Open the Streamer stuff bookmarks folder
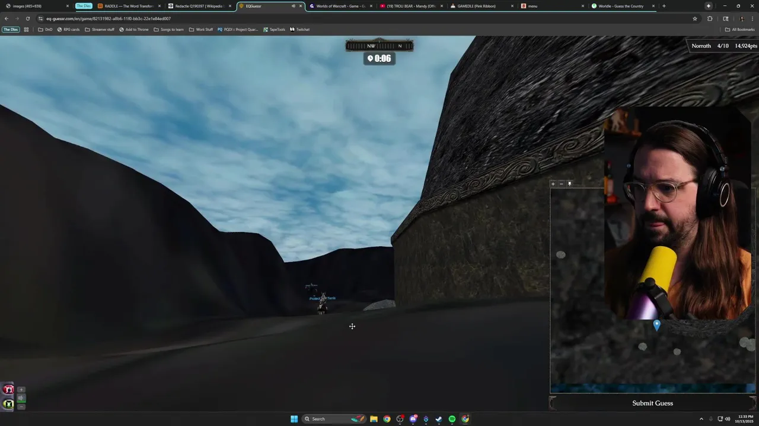759x426 pixels. coord(100,30)
